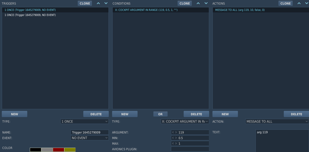Open the ACTION dropdown showing MESSAGE TO ALL
309x152 pixels.
(x=277, y=122)
